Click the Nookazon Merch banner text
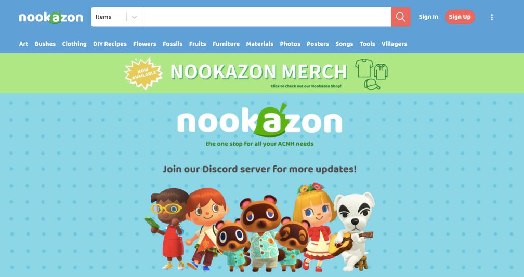This screenshot has height=277, width=524. click(259, 72)
